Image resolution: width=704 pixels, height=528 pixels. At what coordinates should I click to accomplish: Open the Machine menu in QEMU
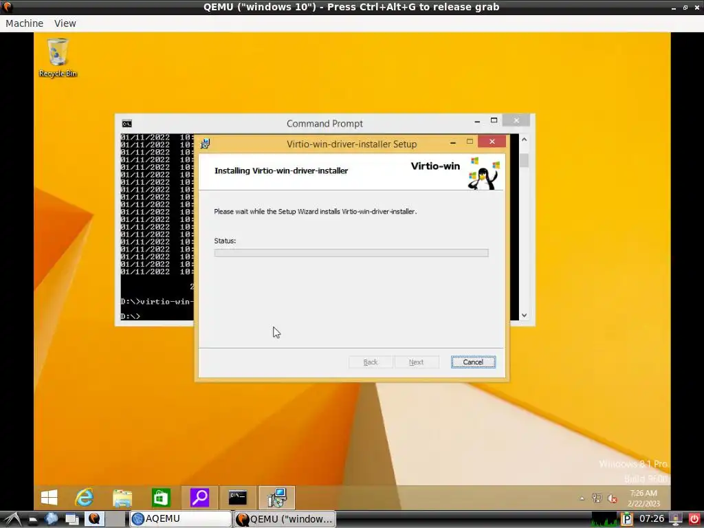[24, 23]
